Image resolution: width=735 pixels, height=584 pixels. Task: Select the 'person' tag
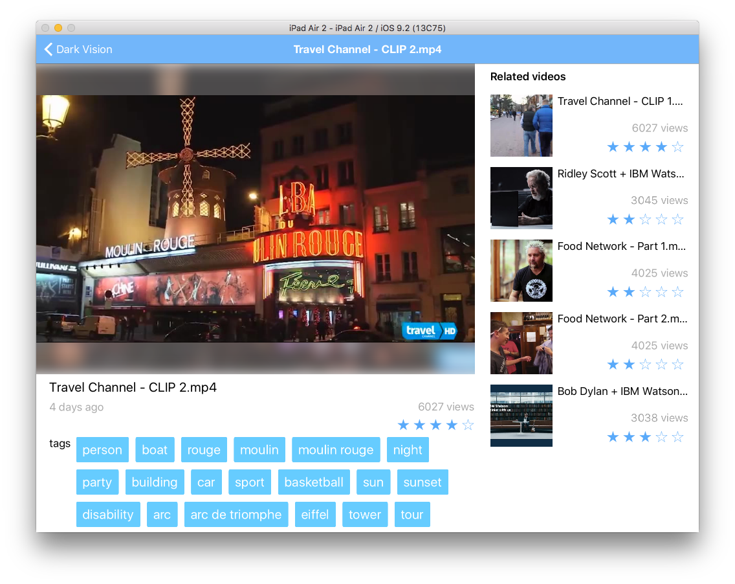tap(102, 450)
